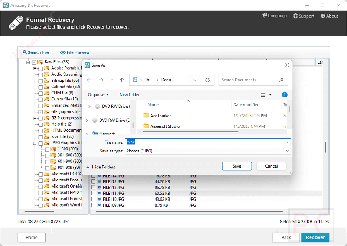The height and width of the screenshot is (246, 347).
Task: Open the Save as type dropdown
Action: tap(208, 151)
